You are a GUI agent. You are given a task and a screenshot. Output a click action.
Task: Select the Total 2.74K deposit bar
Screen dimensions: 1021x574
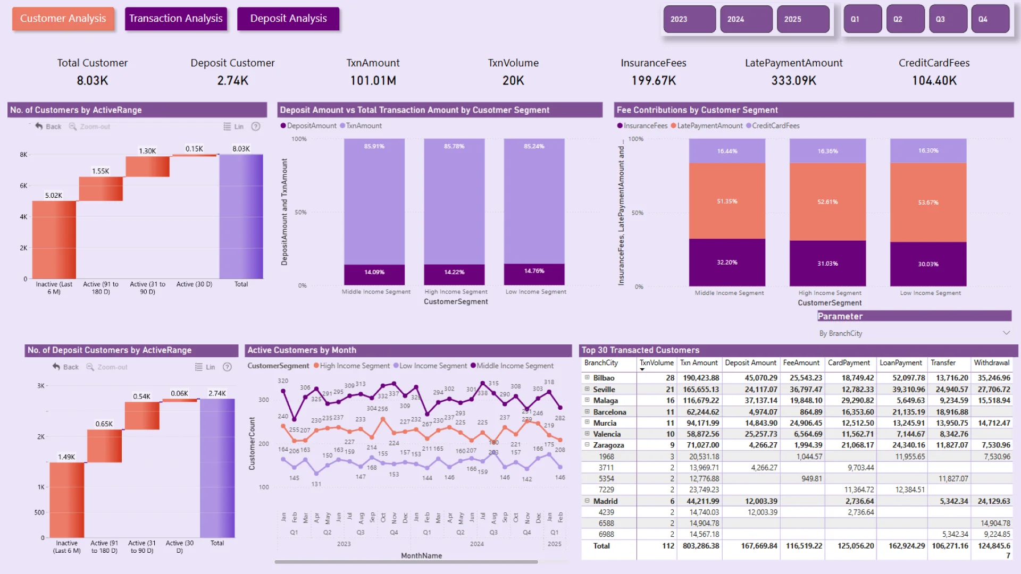(x=217, y=468)
